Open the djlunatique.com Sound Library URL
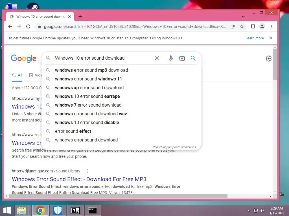This screenshot has height=216, width=289. tap(46, 171)
